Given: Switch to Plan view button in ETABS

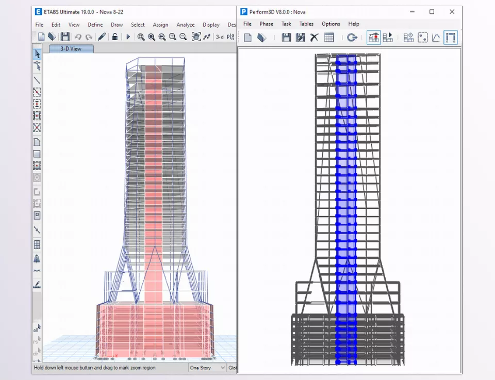Looking at the screenshot, I should point(230,37).
